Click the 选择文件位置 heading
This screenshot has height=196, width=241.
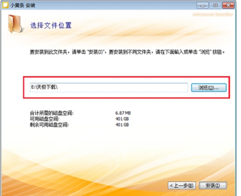click(x=51, y=25)
